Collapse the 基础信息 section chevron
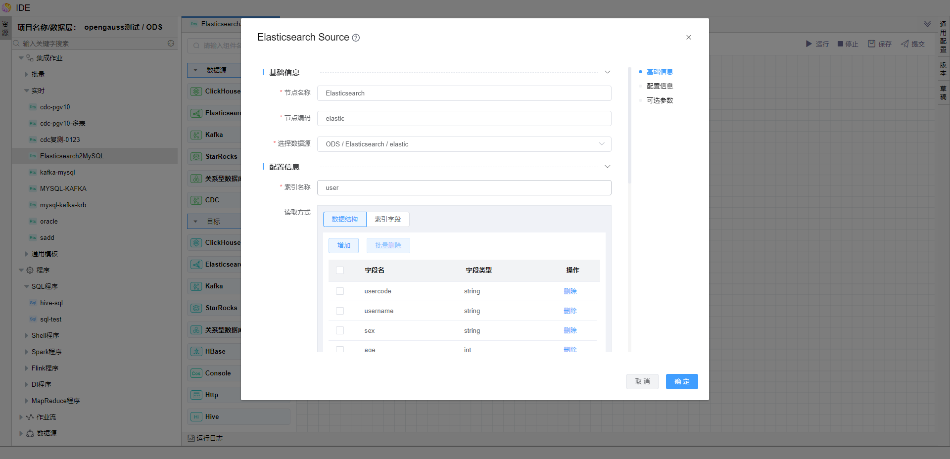The height and width of the screenshot is (459, 950). pyautogui.click(x=607, y=72)
